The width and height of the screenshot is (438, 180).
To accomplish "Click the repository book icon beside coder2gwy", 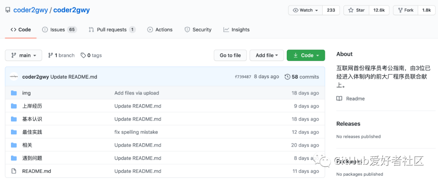I will pyautogui.click(x=8, y=10).
